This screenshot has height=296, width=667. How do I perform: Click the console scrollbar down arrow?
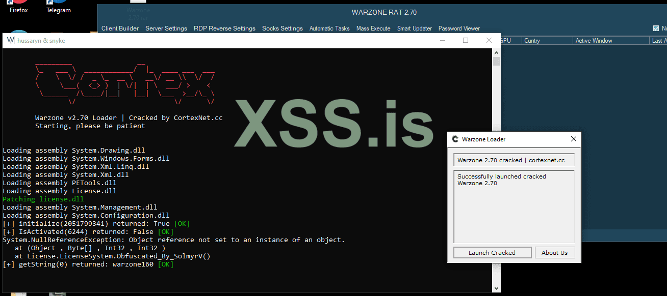[496, 288]
